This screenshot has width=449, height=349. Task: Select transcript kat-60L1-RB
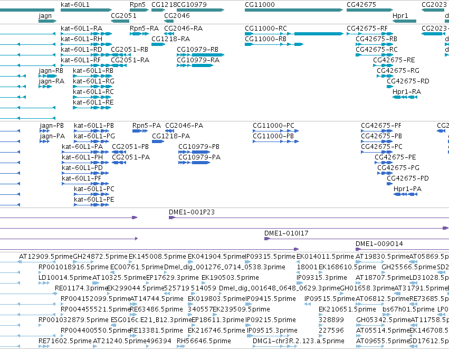pos(92,76)
